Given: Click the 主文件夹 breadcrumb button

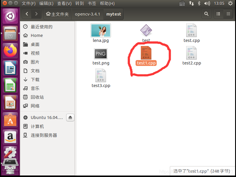Looking at the screenshot, I should 57,14.
